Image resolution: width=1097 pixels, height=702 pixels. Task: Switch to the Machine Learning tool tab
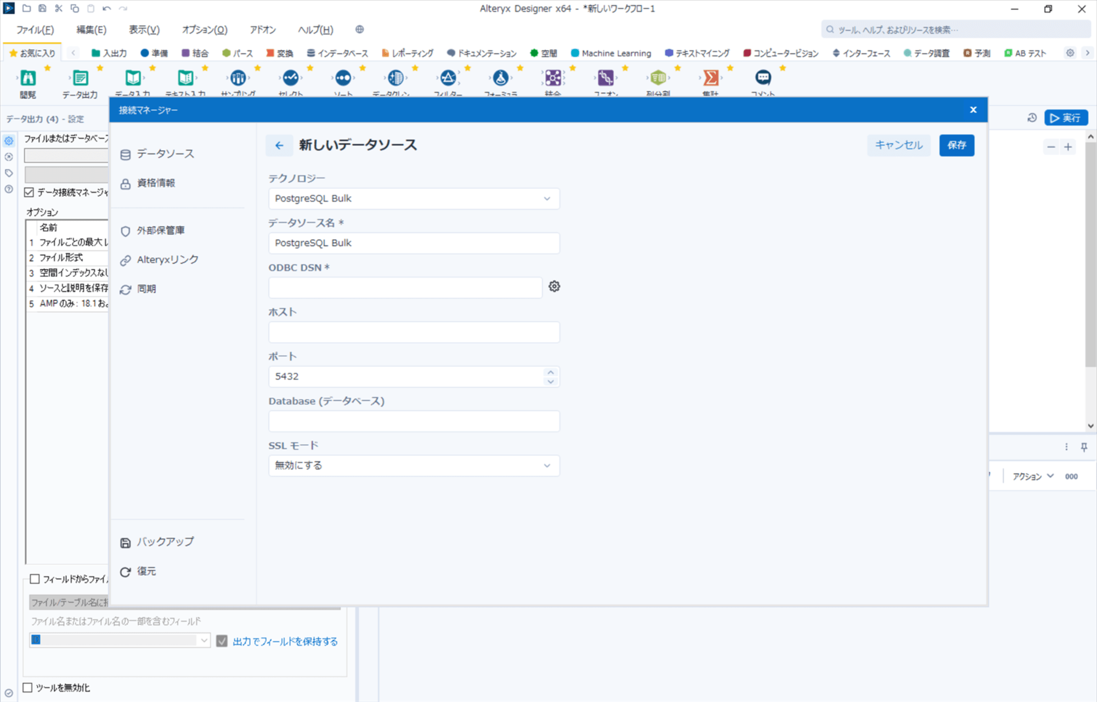[x=611, y=53]
